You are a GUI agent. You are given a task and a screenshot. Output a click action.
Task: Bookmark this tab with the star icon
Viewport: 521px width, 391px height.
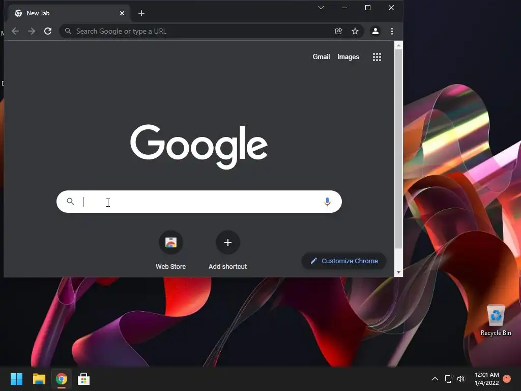point(355,31)
